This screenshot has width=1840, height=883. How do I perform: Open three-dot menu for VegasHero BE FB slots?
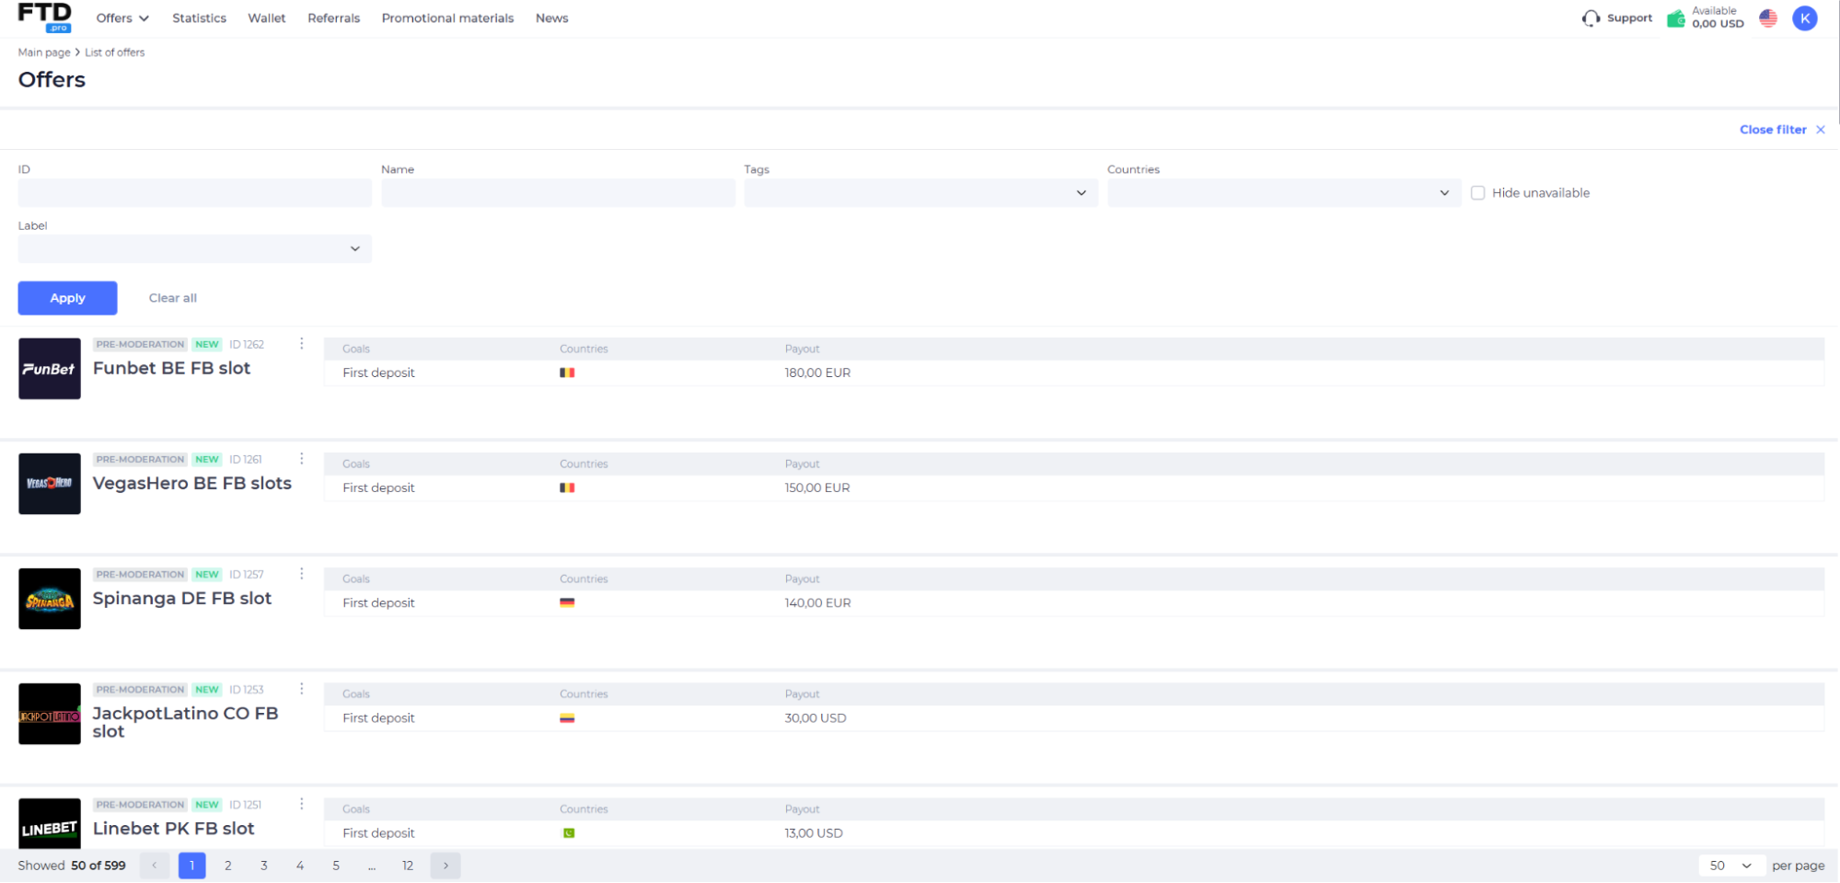tap(302, 459)
